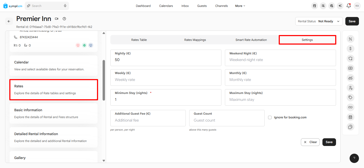Open the gear with dollar icon in header
The image size is (364, 168).
[x=331, y=6]
